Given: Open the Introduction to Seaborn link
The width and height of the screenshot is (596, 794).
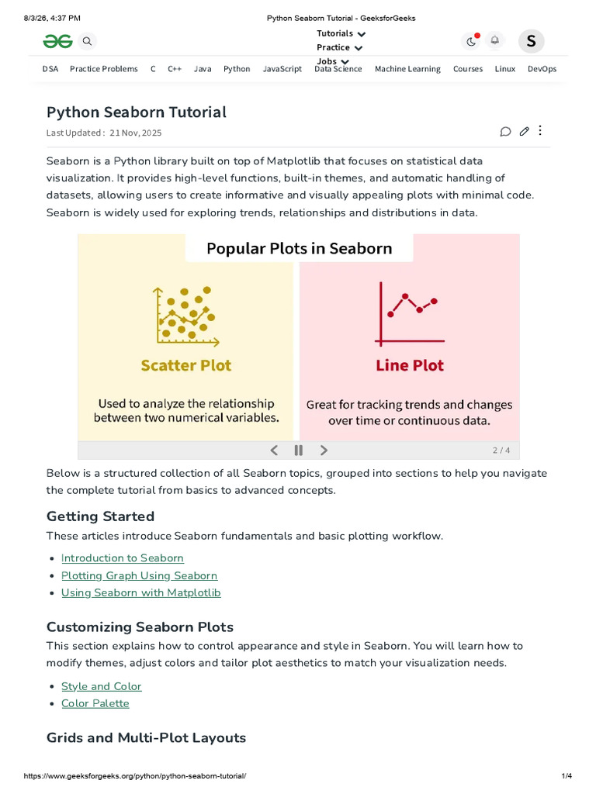Looking at the screenshot, I should point(122,558).
